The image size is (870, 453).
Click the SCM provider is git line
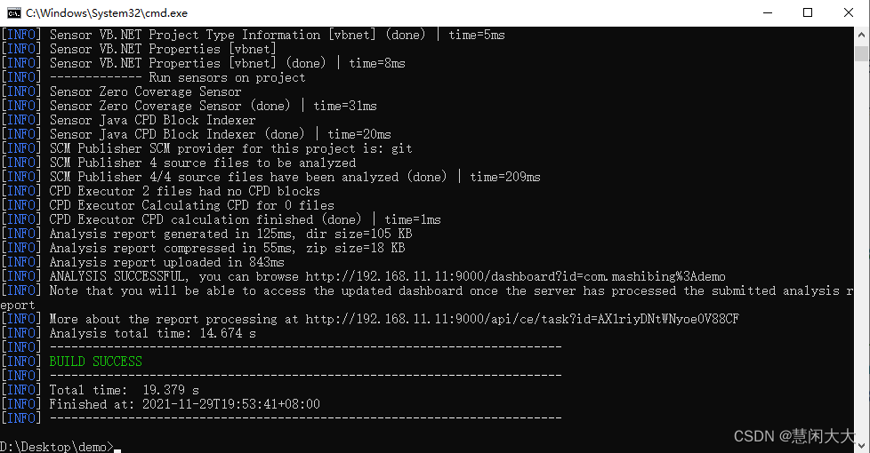point(230,148)
